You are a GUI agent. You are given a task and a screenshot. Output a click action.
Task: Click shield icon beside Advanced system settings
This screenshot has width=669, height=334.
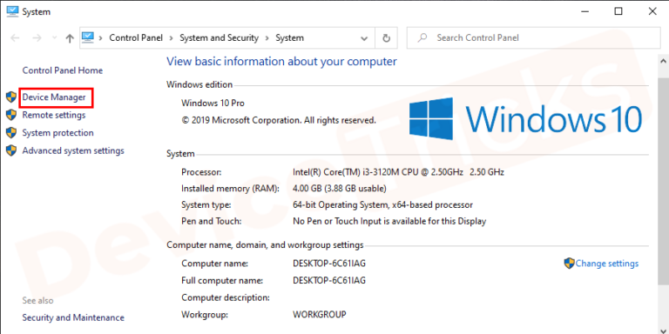click(11, 150)
